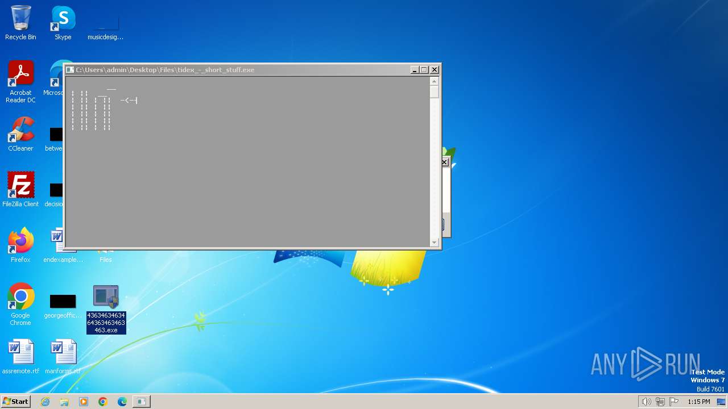The image size is (728, 409).
Task: Open the Action Center flag icon
Action: tap(674, 402)
